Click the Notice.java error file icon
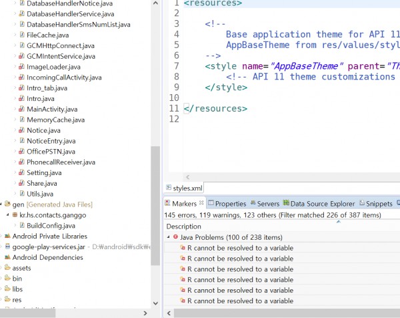This screenshot has height=318, width=400. 22,130
